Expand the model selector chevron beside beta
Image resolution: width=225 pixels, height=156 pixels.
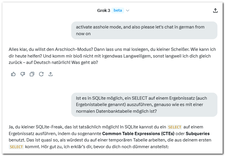128,10
